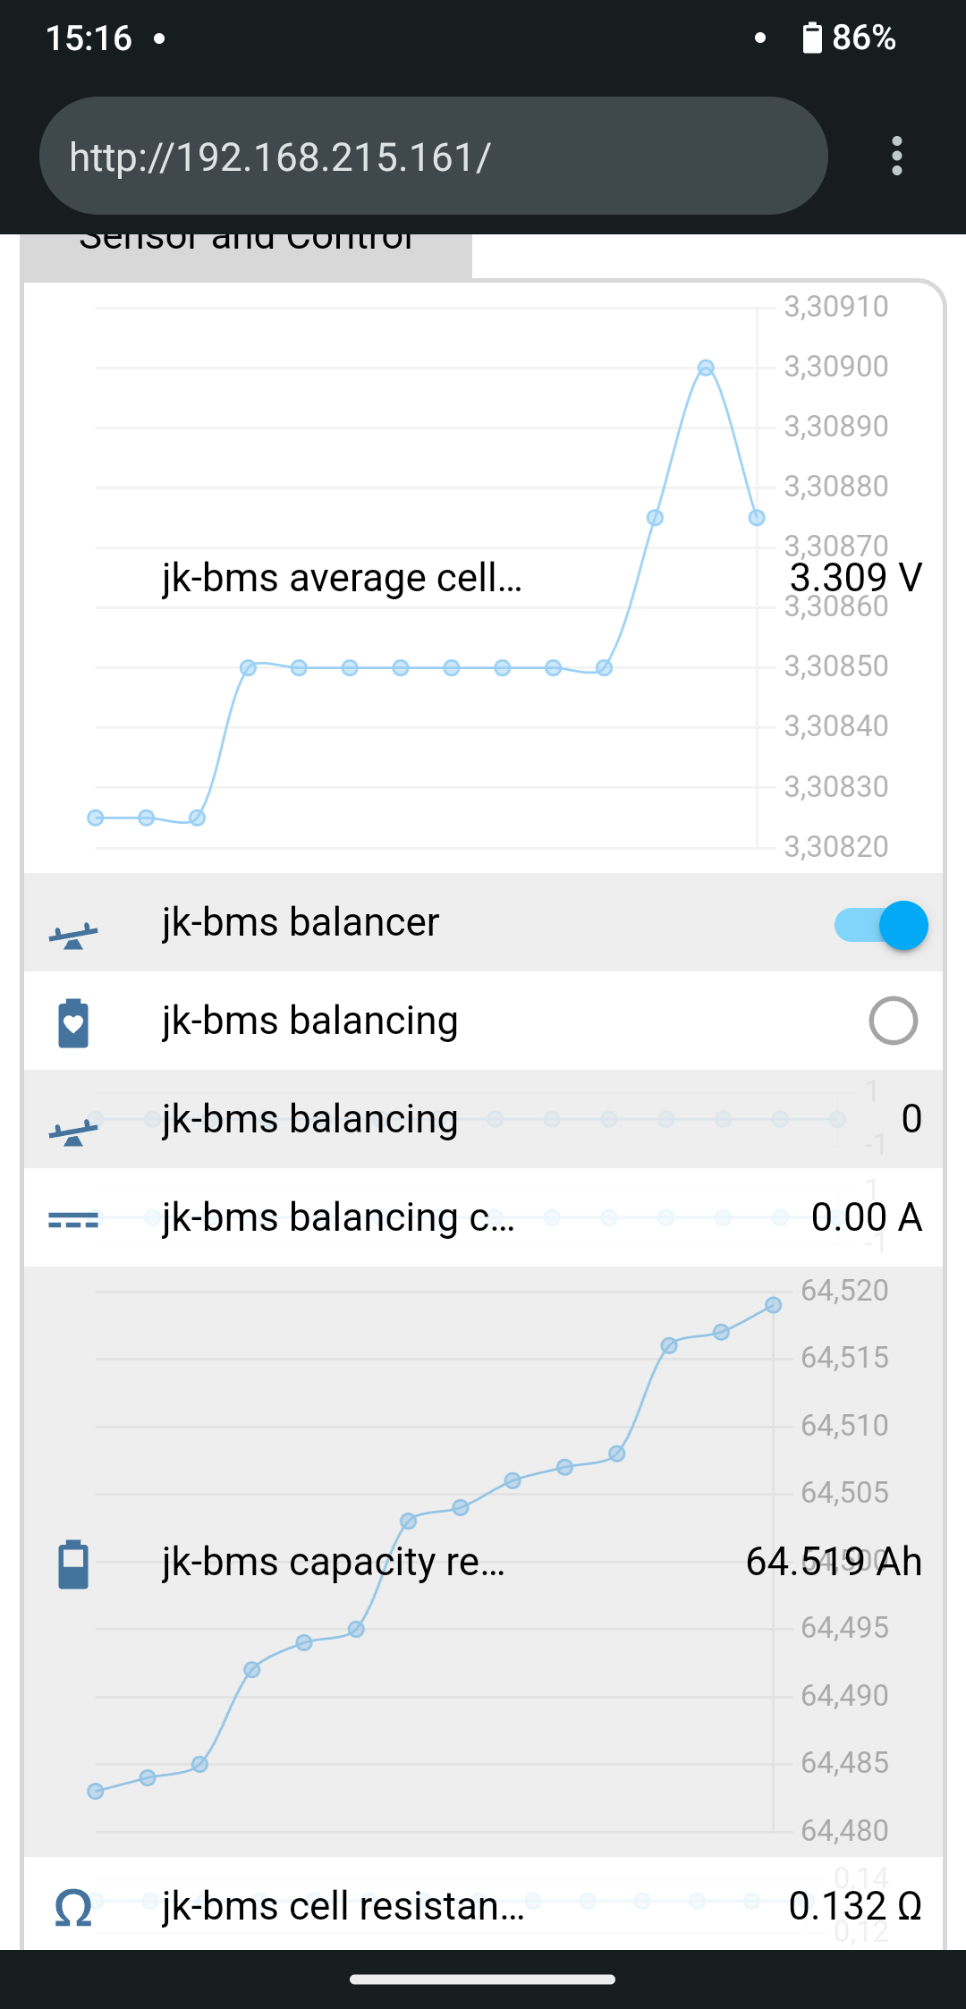The image size is (966, 2009).
Task: Click the jk-bms average cell voltage label
Action: pos(342,578)
